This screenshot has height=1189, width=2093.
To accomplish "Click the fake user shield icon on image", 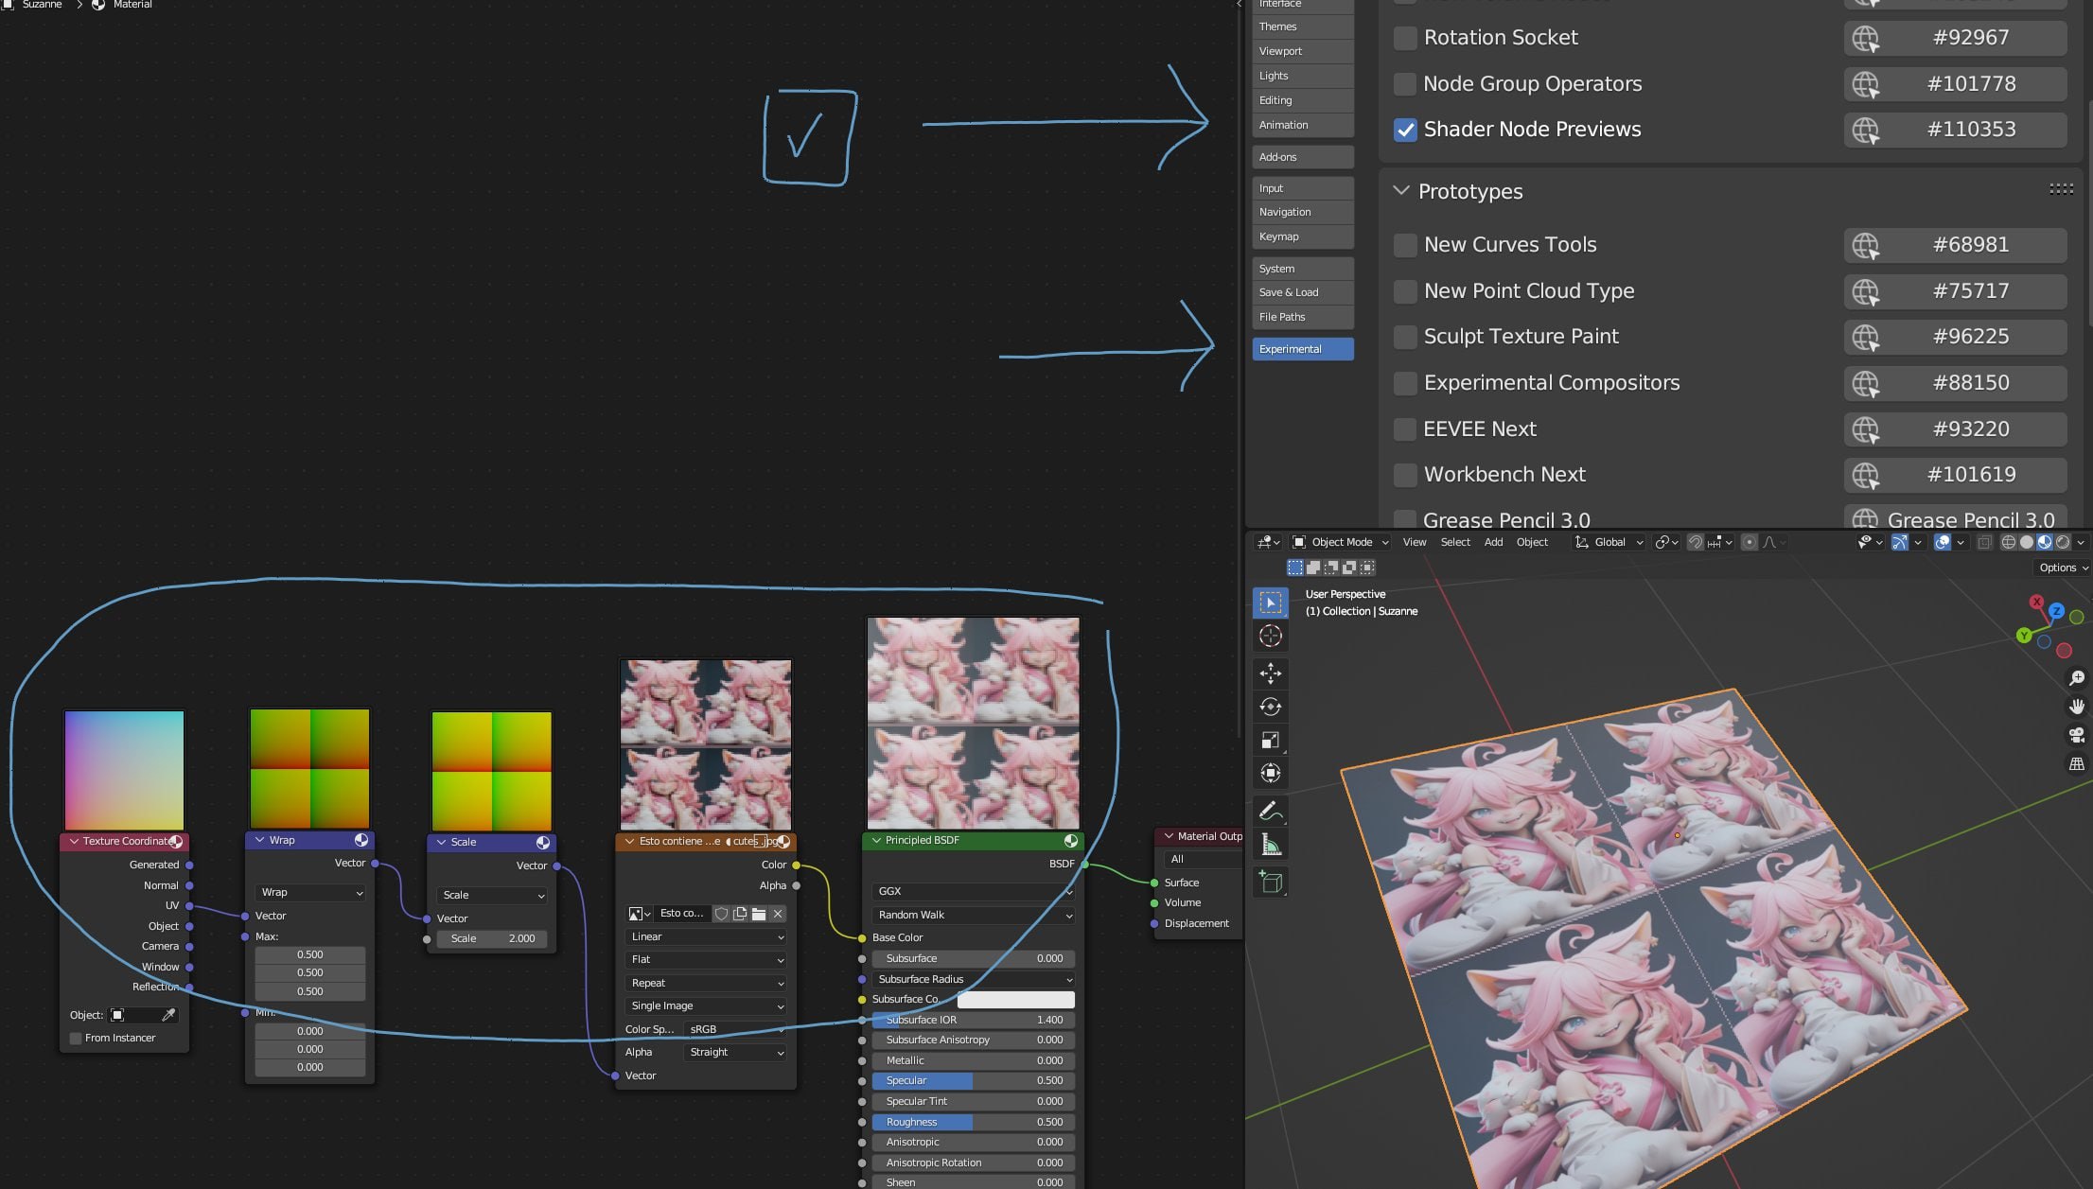I will (x=721, y=914).
